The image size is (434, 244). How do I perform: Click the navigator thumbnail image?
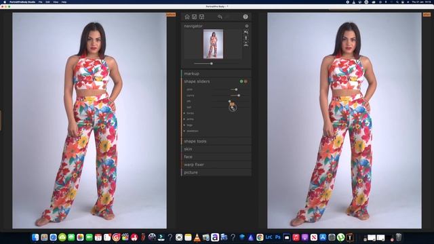(213, 44)
